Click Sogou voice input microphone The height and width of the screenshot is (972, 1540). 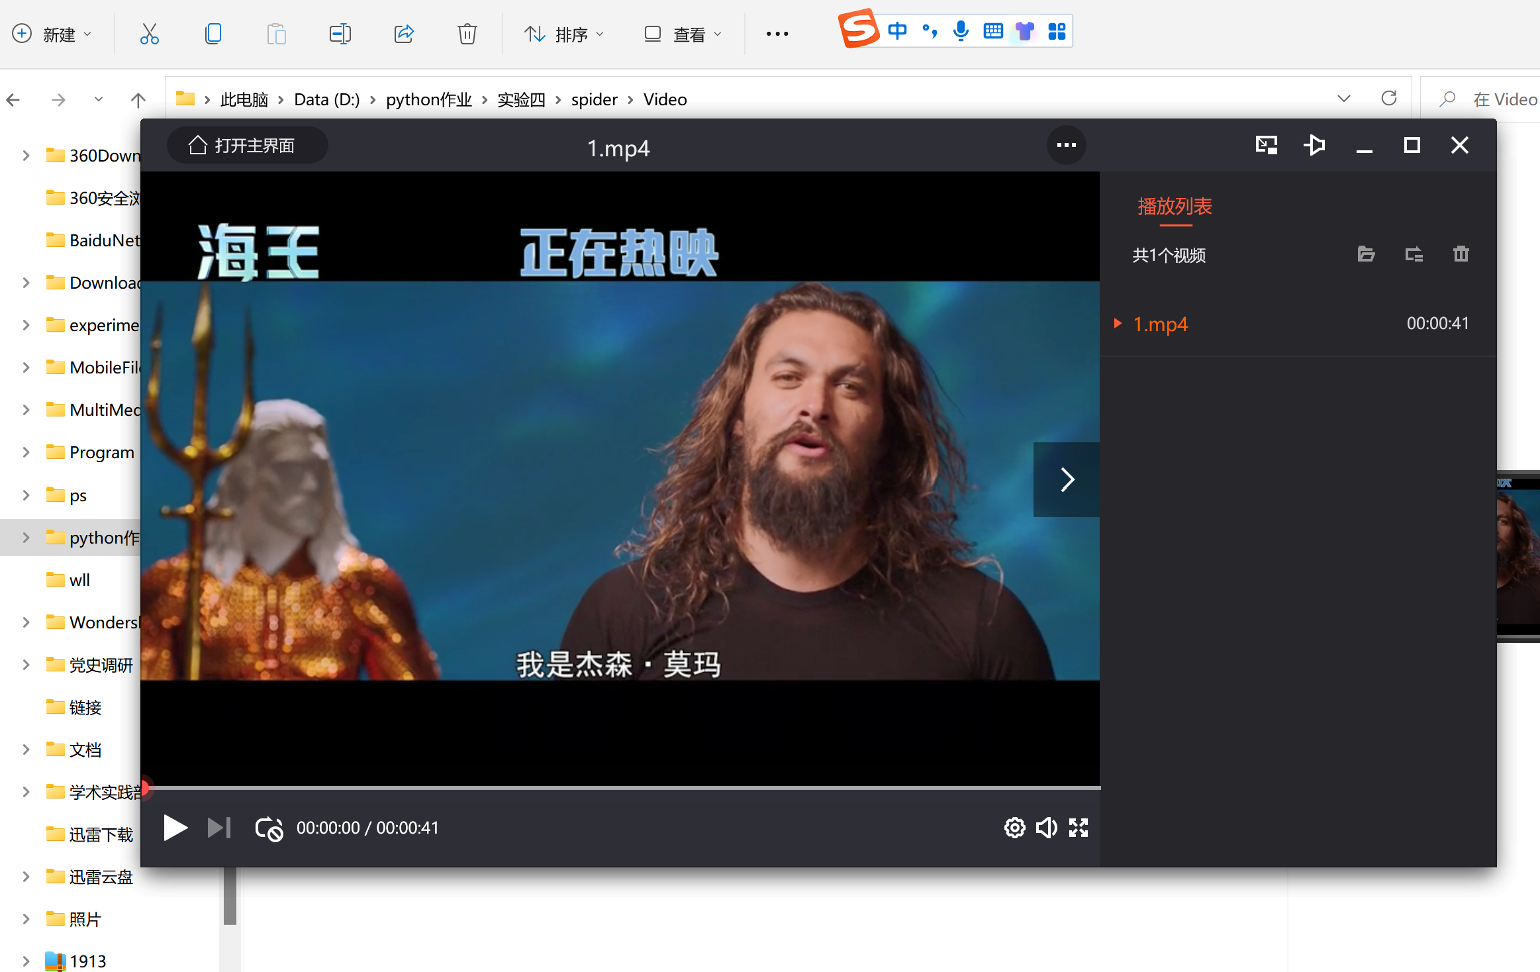point(961,30)
